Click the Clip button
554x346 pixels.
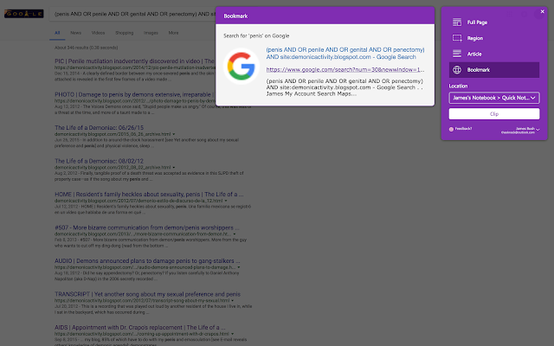pos(494,113)
